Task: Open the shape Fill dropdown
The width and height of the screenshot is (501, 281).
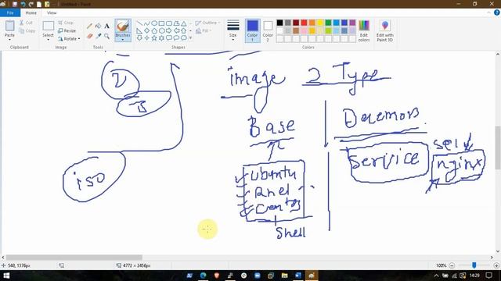Action: click(x=204, y=31)
